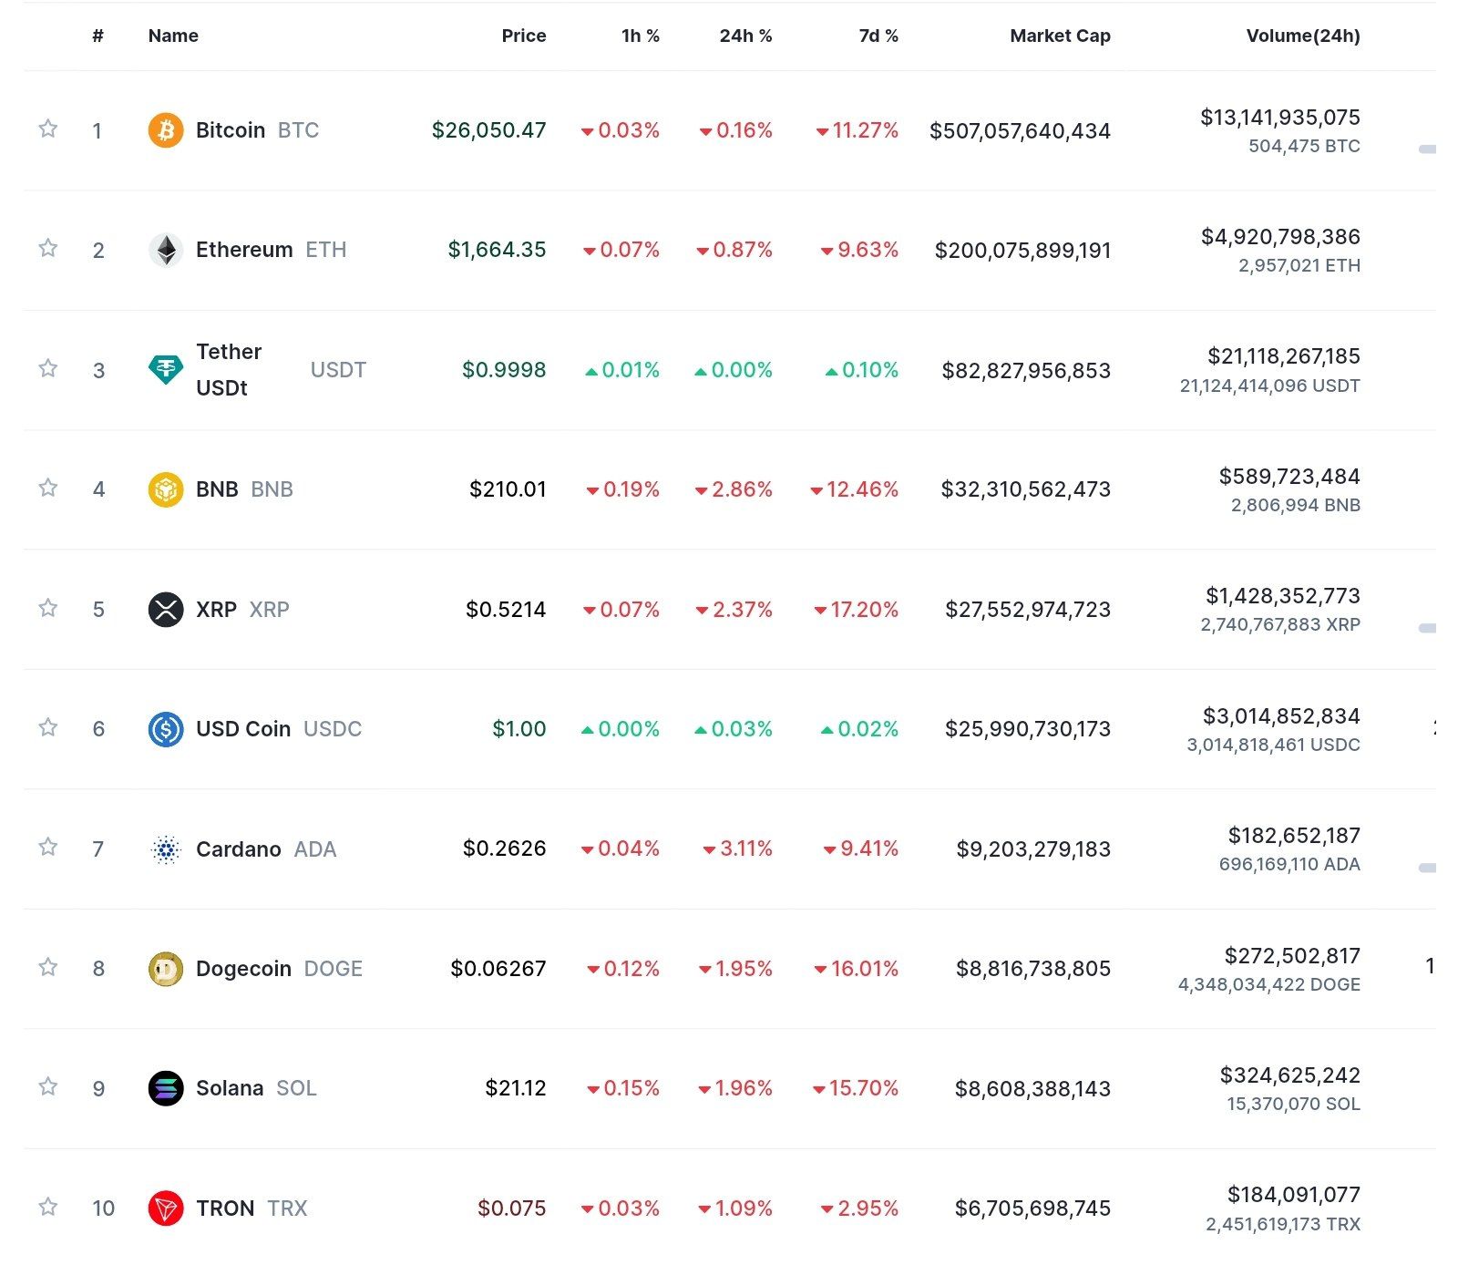The image size is (1458, 1265).
Task: Click the XRP logo icon
Action: 165,609
